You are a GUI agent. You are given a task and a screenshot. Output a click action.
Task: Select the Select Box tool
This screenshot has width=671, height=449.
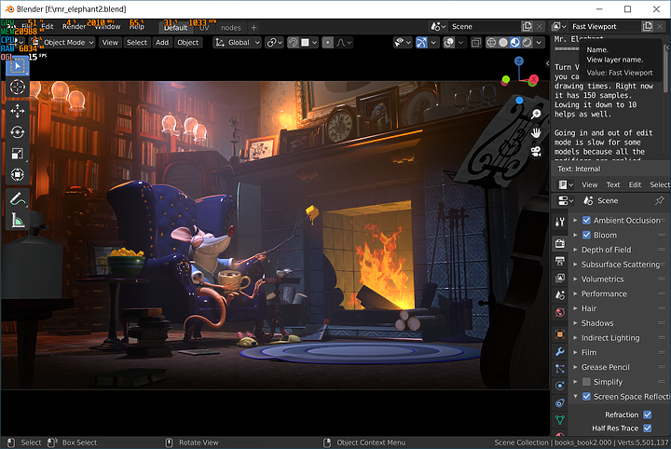[18, 66]
